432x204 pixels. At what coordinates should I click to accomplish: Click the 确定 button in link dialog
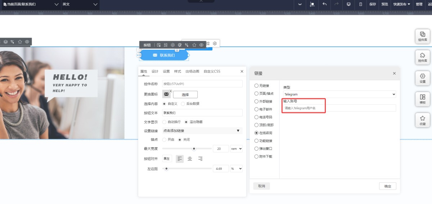pos(387,186)
